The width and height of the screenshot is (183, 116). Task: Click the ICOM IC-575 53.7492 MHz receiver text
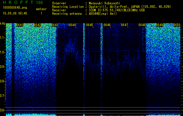point(117,10)
